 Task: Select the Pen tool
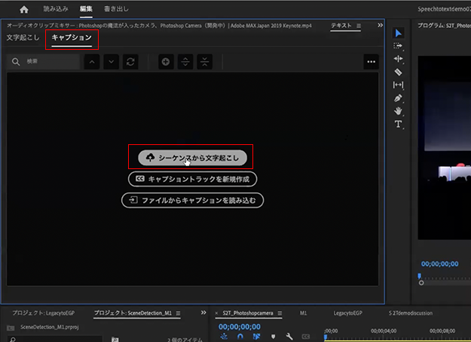[399, 98]
